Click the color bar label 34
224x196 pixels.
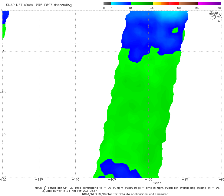point(152,8)
